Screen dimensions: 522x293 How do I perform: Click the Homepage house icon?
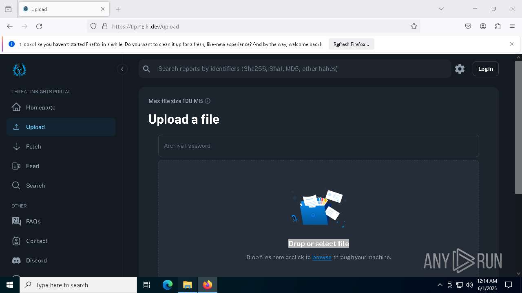(16, 107)
